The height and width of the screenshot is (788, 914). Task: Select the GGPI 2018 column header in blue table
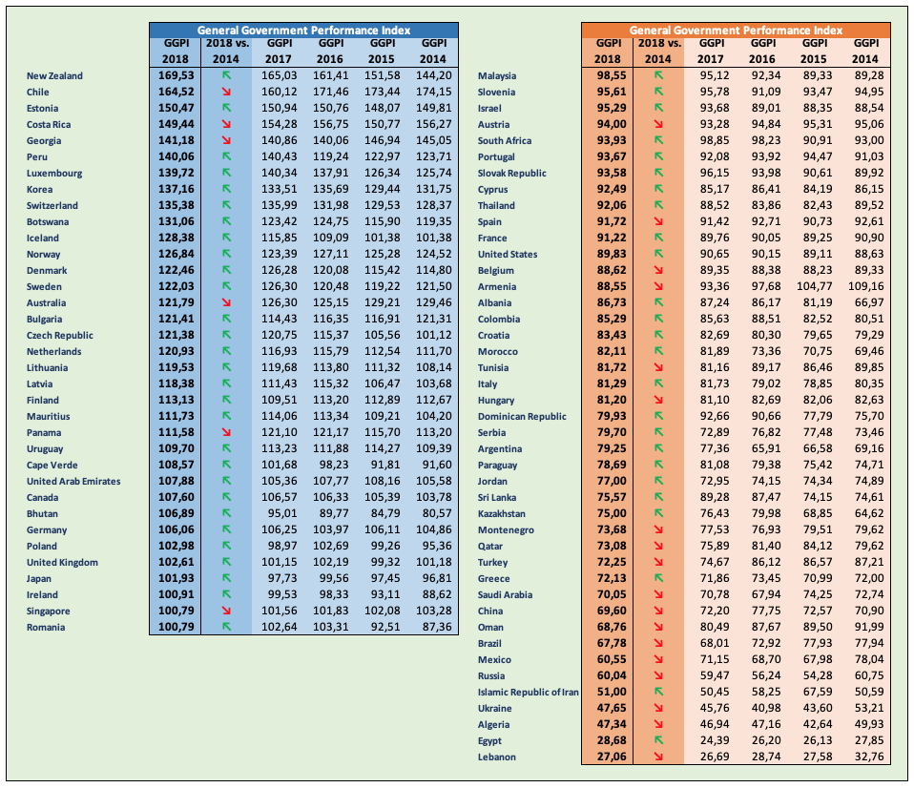[x=176, y=52]
